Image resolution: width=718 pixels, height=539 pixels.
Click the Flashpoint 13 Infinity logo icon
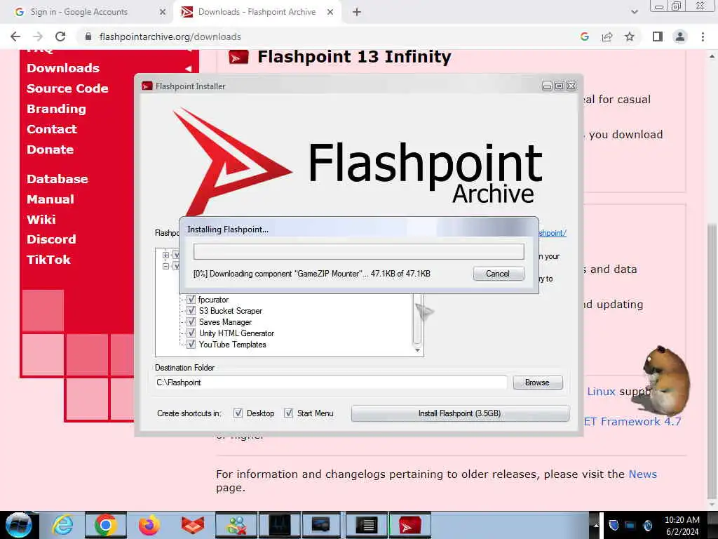(238, 58)
